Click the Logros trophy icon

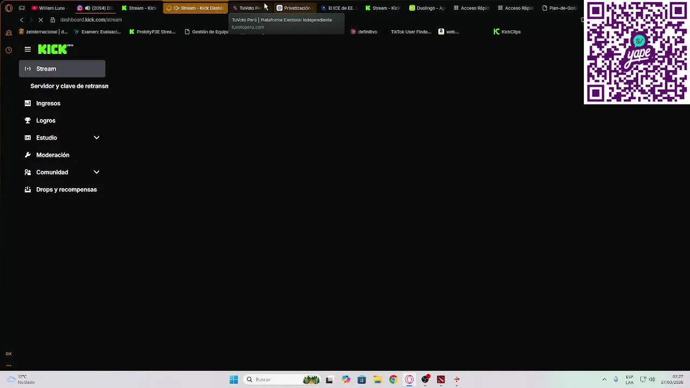(x=27, y=120)
